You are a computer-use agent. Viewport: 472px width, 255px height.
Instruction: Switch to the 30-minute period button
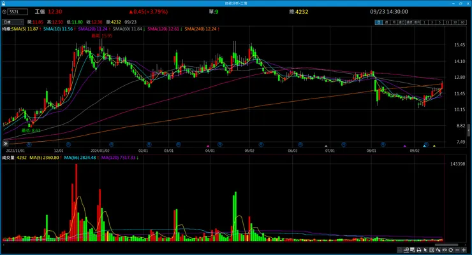(455, 22)
